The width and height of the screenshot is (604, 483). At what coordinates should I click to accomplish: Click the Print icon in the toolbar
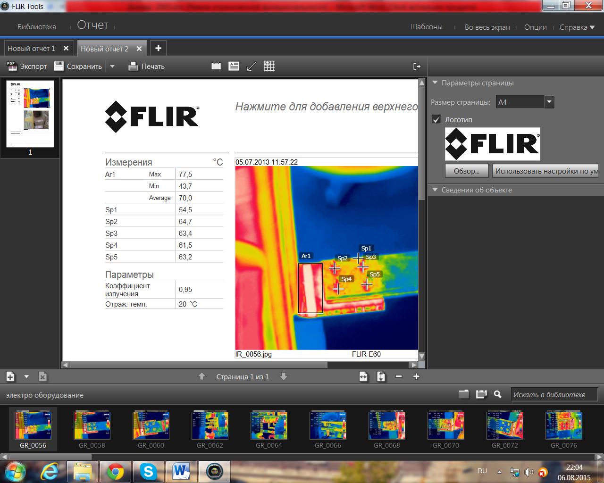(134, 67)
